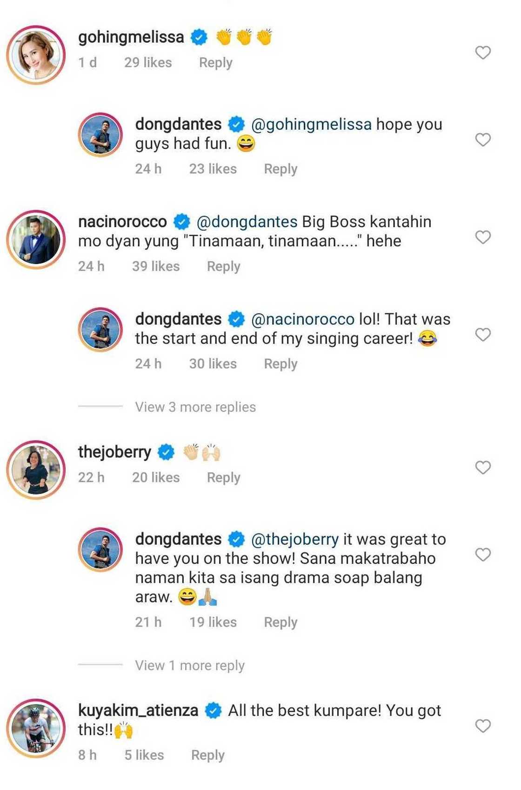Reply to nacinorocco's comment
521x790 pixels.
point(223,266)
